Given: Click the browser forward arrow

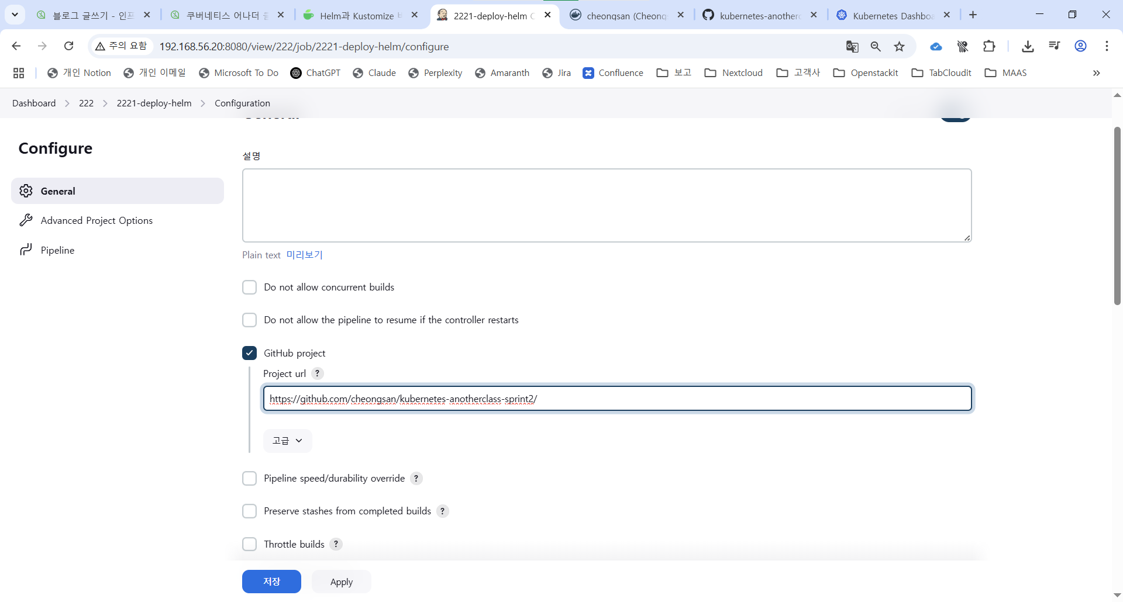Looking at the screenshot, I should [42, 46].
